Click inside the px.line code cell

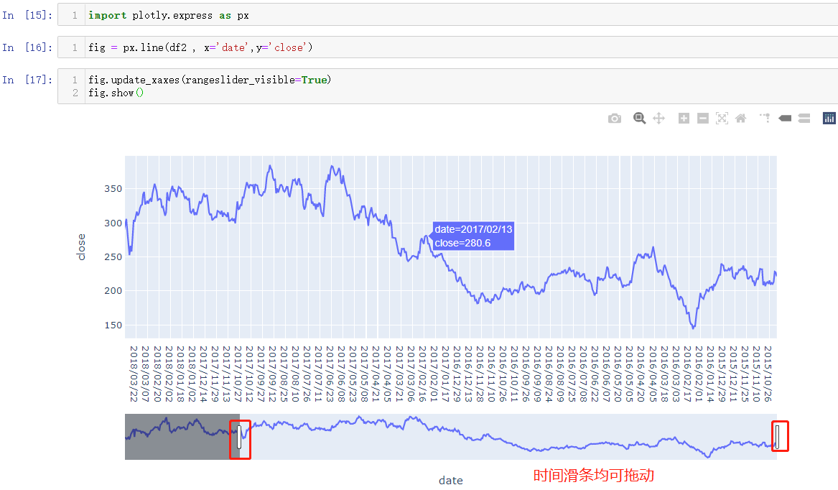(448, 47)
